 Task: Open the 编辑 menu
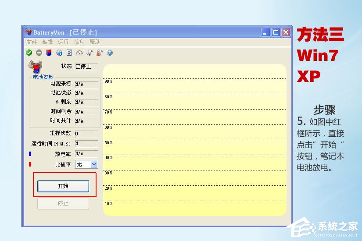(x=47, y=42)
